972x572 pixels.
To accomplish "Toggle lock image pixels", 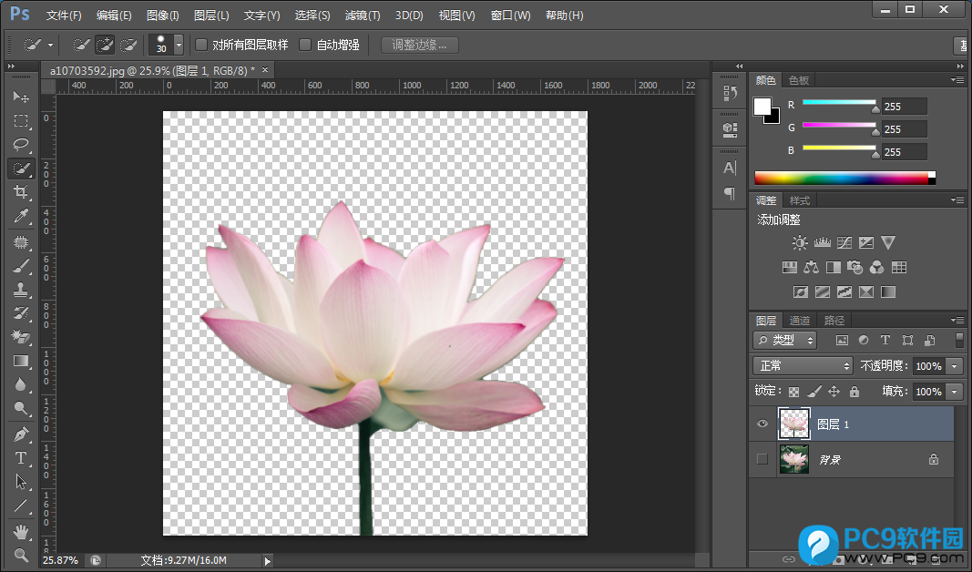I will 814,391.
